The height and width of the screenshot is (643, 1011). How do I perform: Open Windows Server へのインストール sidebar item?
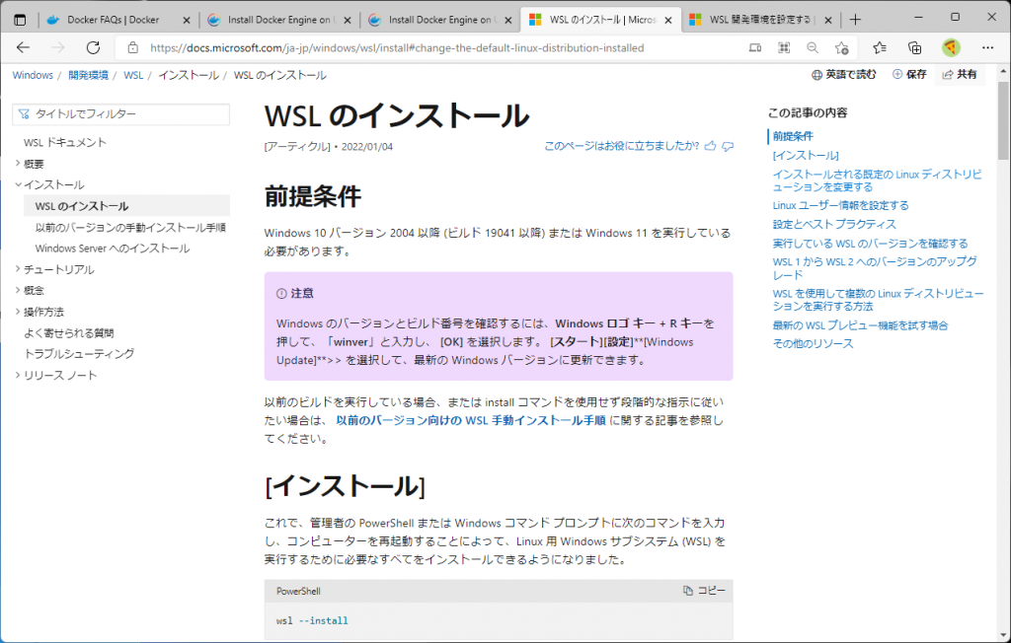(113, 249)
